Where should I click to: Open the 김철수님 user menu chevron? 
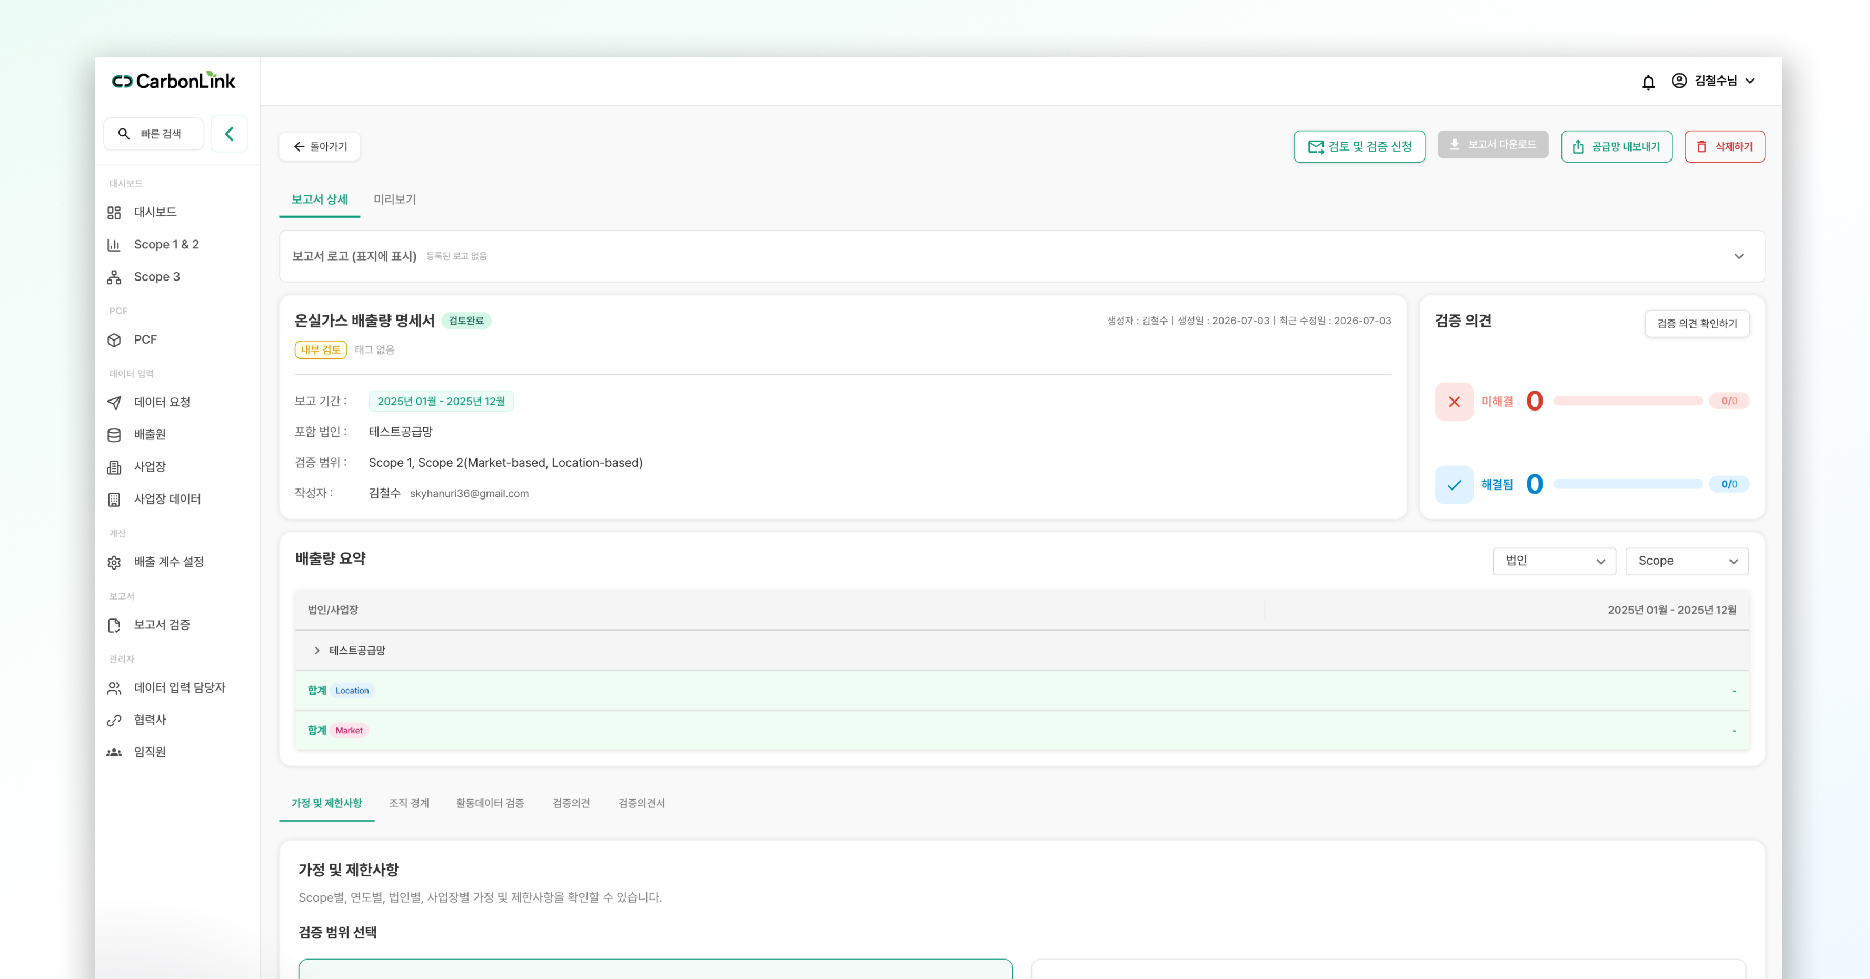tap(1750, 81)
